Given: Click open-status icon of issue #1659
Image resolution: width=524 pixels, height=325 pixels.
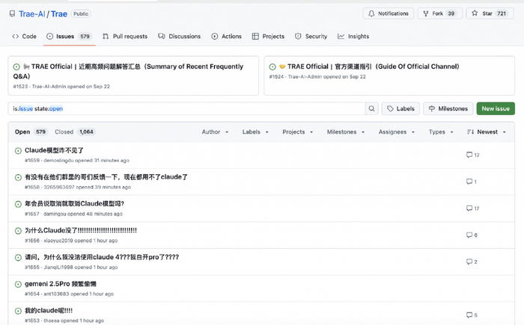Looking at the screenshot, I should 18,151.
